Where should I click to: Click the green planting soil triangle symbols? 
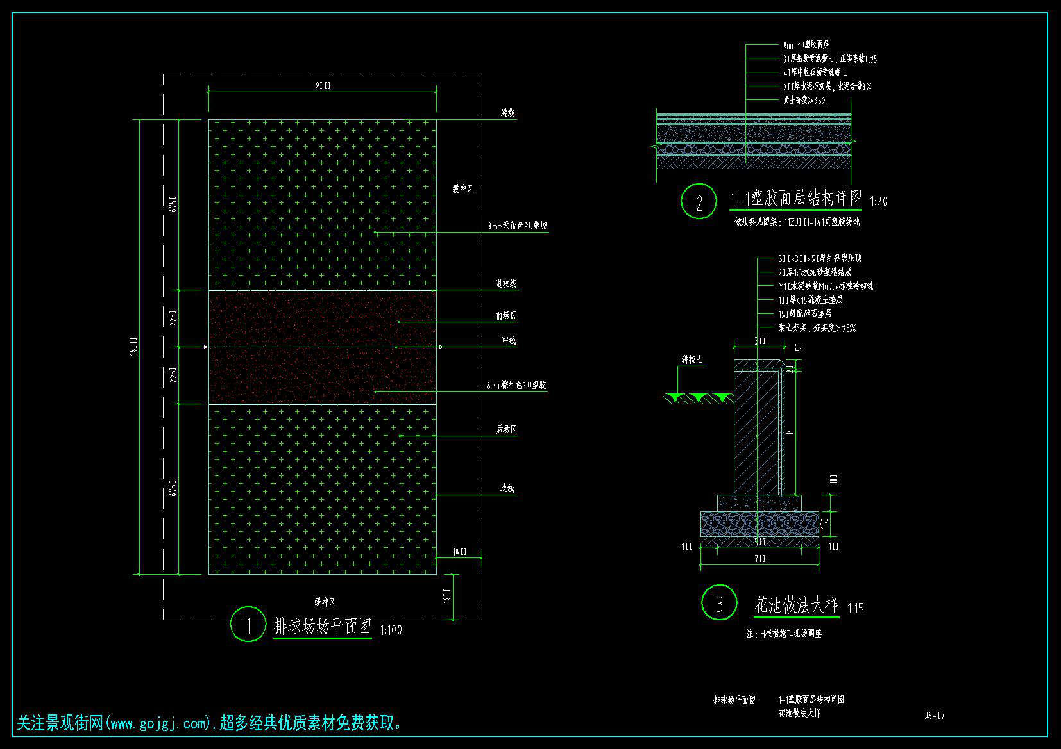698,399
